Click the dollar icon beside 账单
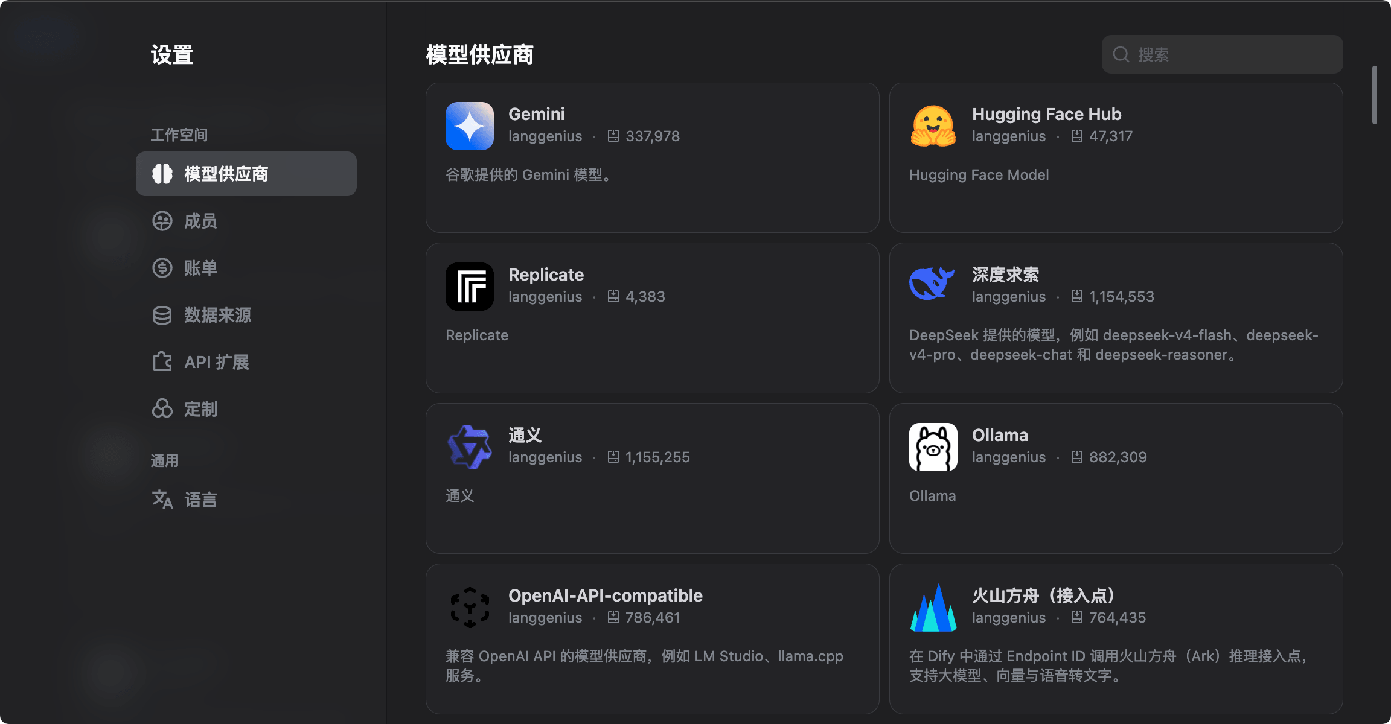This screenshot has width=1391, height=724. click(162, 268)
